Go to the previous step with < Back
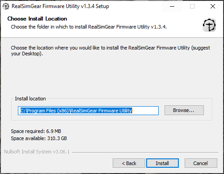 point(129,163)
